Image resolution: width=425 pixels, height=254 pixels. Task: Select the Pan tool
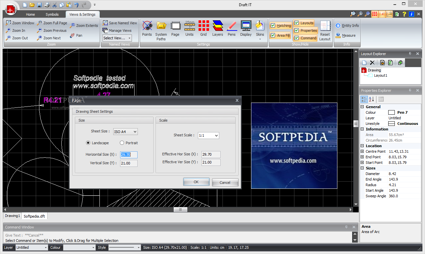[x=76, y=35]
